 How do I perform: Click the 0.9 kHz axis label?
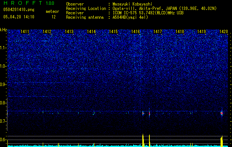coord(3,85)
